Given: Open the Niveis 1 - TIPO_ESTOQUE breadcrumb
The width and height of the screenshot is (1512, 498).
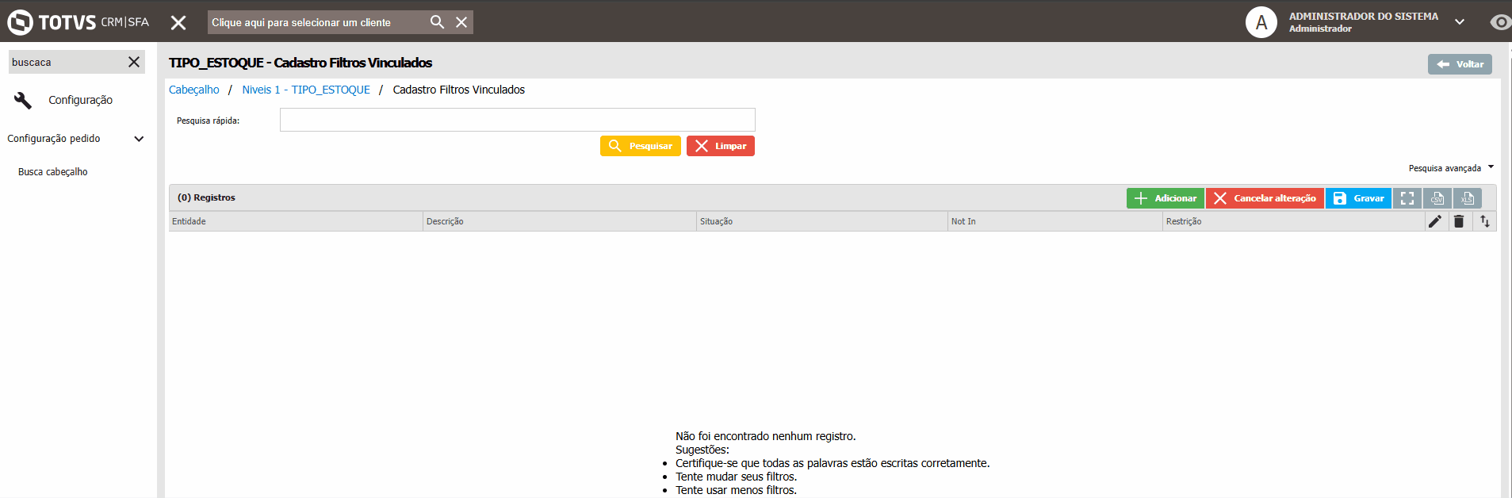Looking at the screenshot, I should [x=306, y=90].
